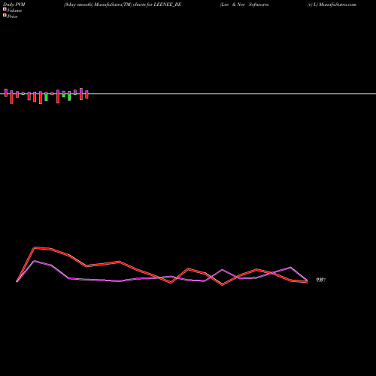Click the MunafaSutra.com watermark text
Image resolution: width=376 pixels, height=376 pixels.
(x=332, y=5)
